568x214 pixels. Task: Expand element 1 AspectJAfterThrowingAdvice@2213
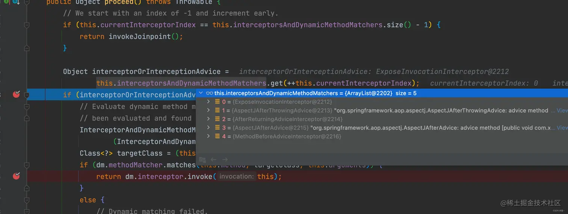[209, 110]
